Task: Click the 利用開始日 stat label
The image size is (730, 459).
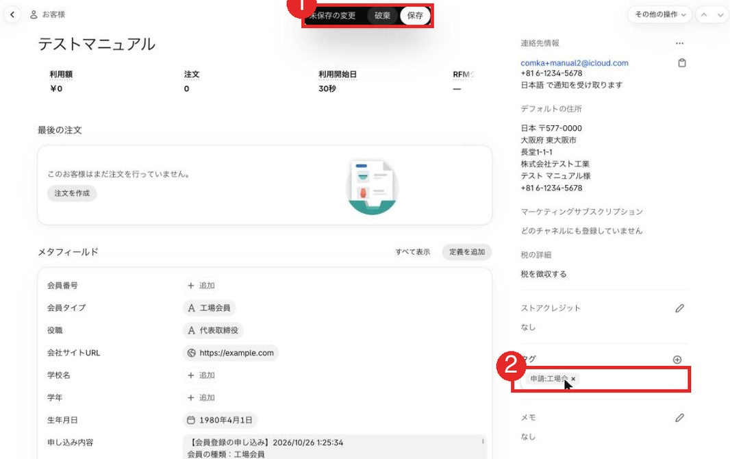Action: click(x=338, y=74)
